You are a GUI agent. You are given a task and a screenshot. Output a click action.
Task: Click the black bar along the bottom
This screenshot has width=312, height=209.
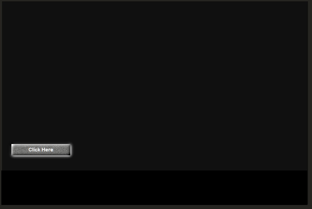pyautogui.click(x=154, y=188)
